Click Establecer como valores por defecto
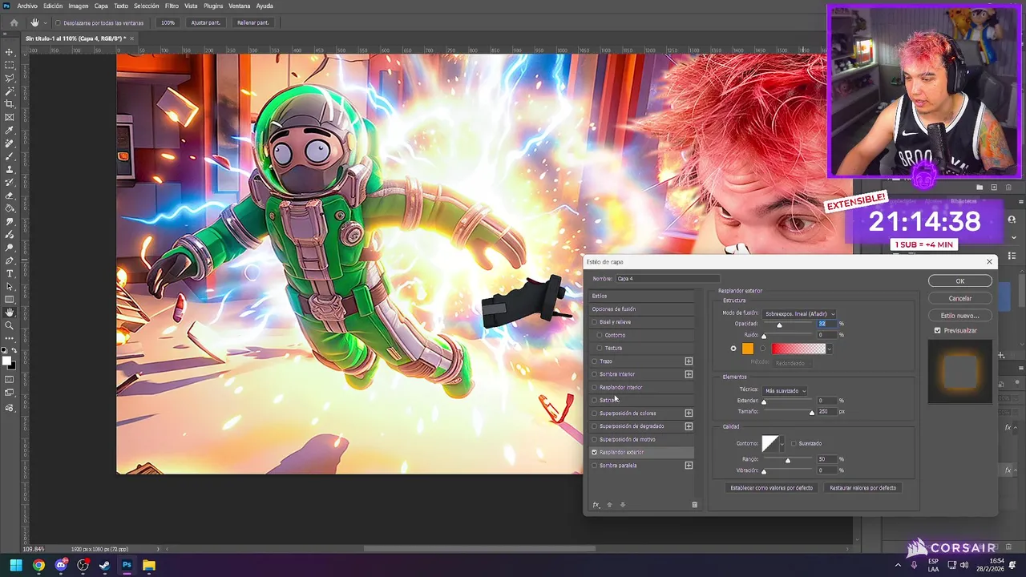The width and height of the screenshot is (1026, 577). click(x=771, y=487)
